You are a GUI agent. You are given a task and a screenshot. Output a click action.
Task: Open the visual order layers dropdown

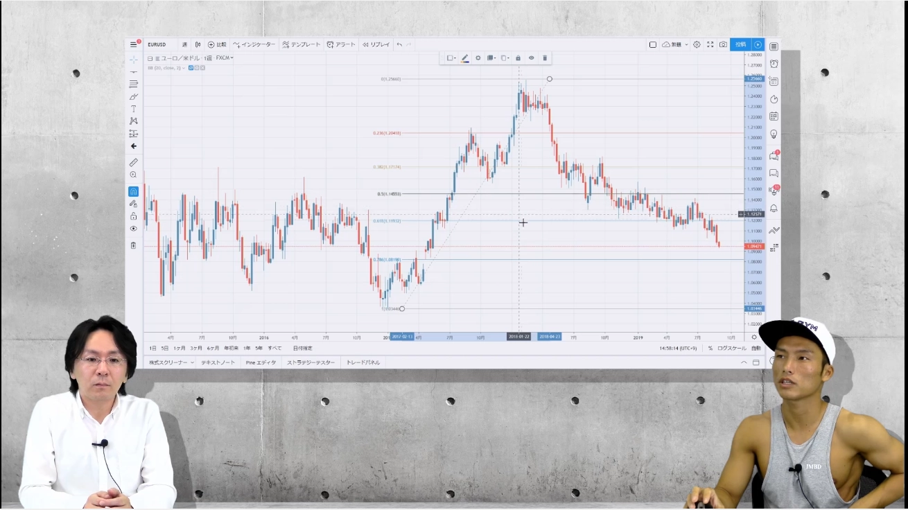[x=491, y=58]
